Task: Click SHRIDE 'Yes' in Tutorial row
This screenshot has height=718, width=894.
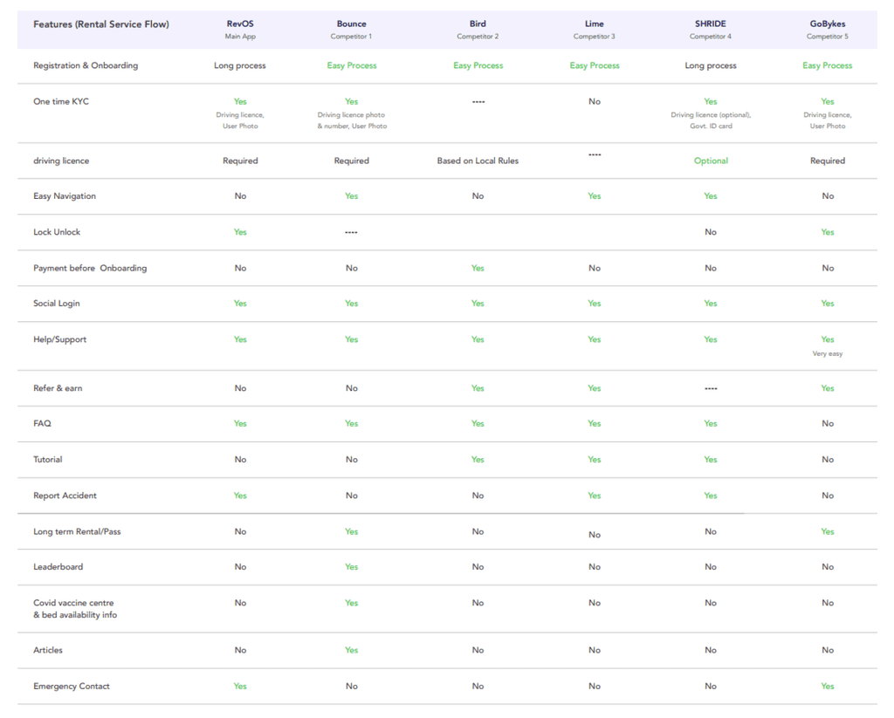Action: (x=711, y=459)
